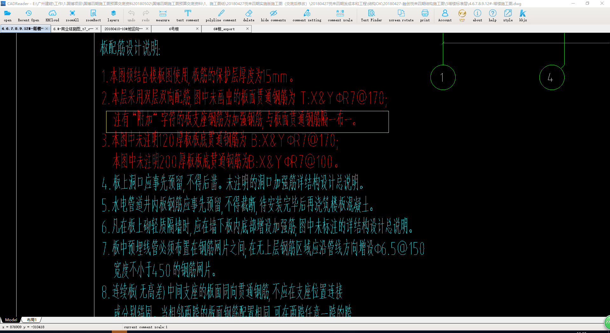Open the about dialog

[477, 16]
